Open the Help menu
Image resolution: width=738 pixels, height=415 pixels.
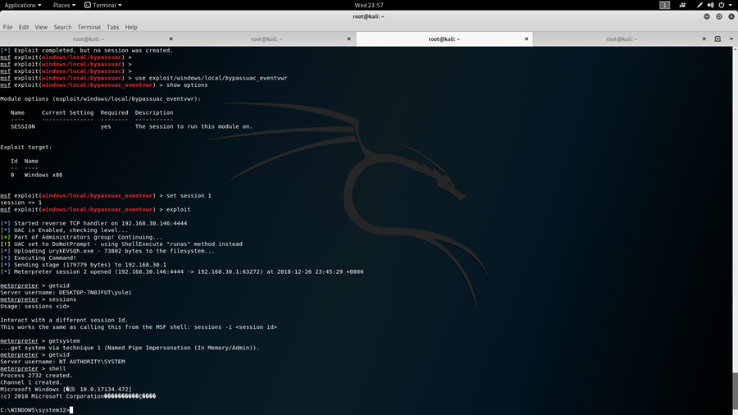[x=131, y=27]
